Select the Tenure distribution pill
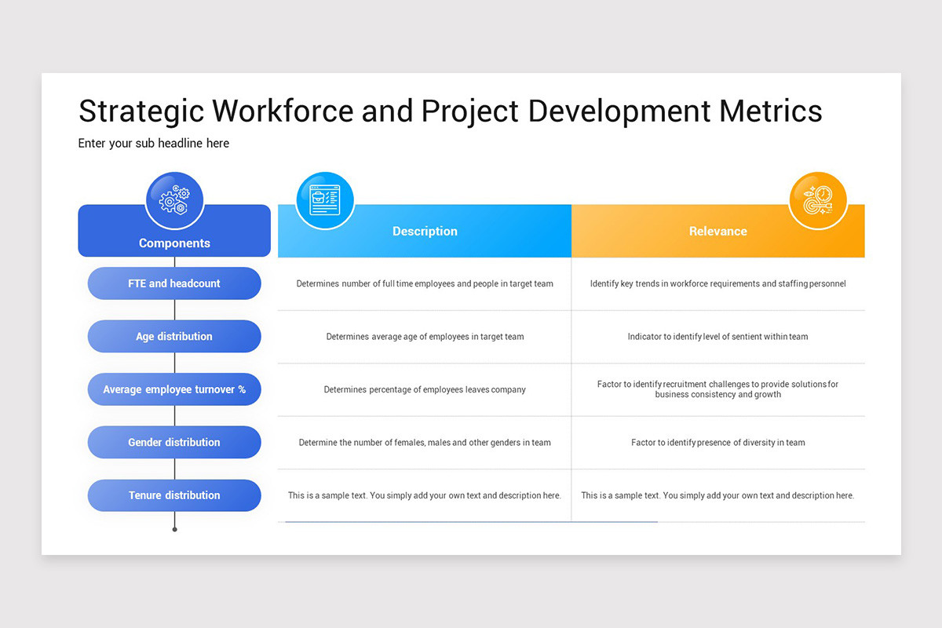Image resolution: width=942 pixels, height=628 pixels. tap(174, 495)
